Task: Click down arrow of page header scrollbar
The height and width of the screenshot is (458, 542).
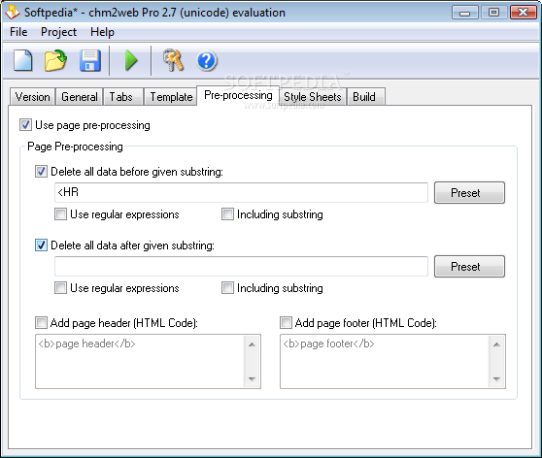Action: 252,378
